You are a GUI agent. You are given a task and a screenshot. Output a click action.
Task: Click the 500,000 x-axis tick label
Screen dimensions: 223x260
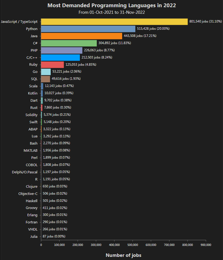(x=132, y=245)
